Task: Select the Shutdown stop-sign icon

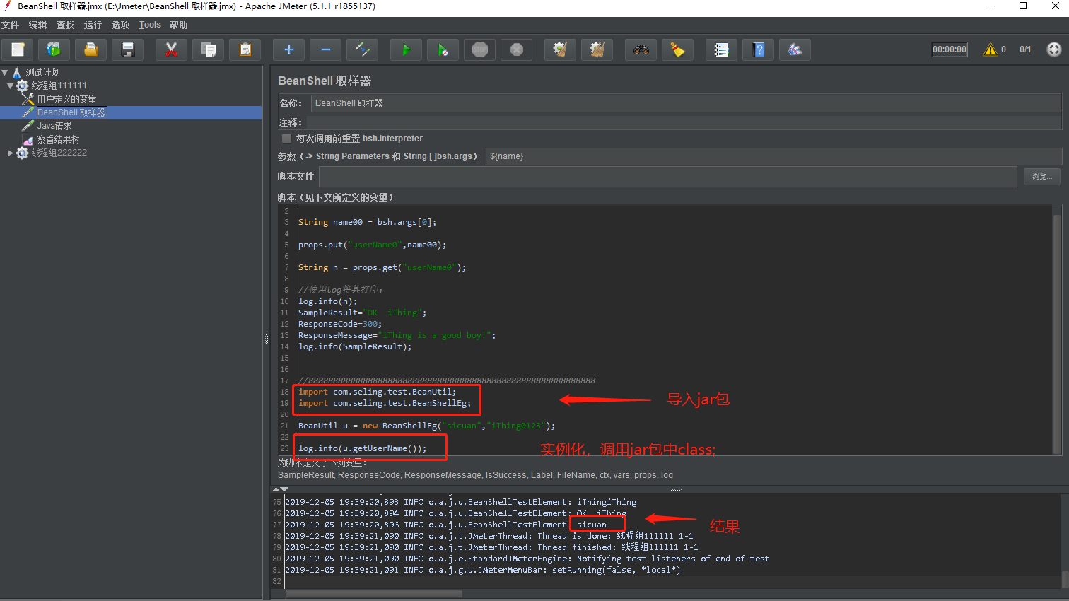Action: (x=516, y=49)
